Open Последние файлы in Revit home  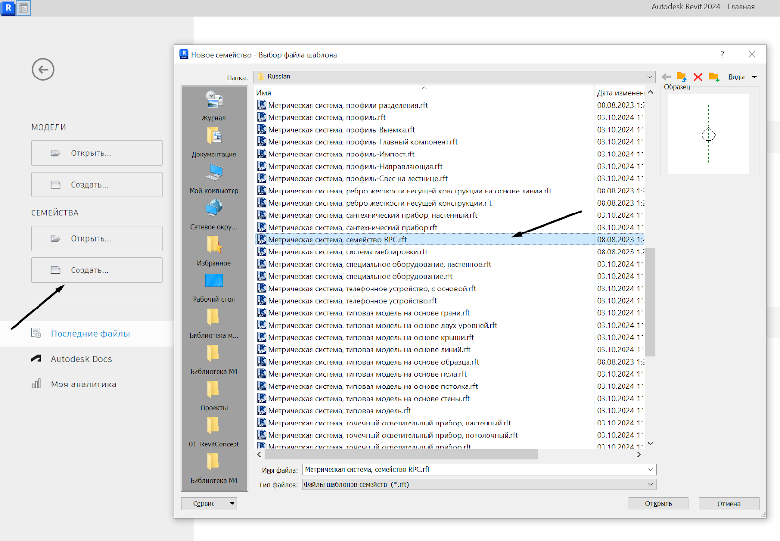pos(90,333)
